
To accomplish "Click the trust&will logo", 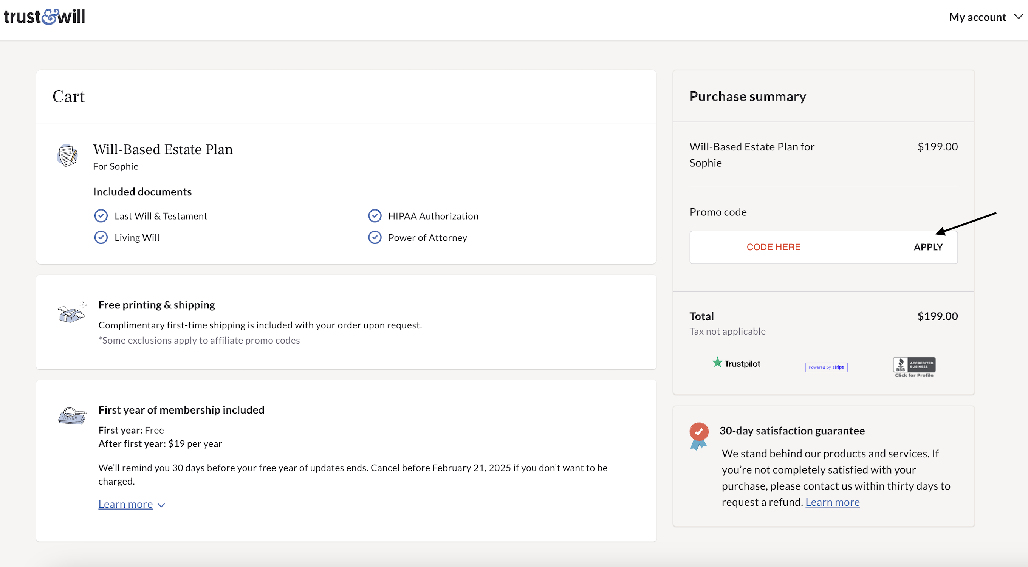I will tap(44, 17).
